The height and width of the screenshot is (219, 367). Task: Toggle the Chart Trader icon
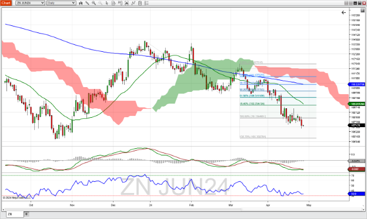pos(120,3)
